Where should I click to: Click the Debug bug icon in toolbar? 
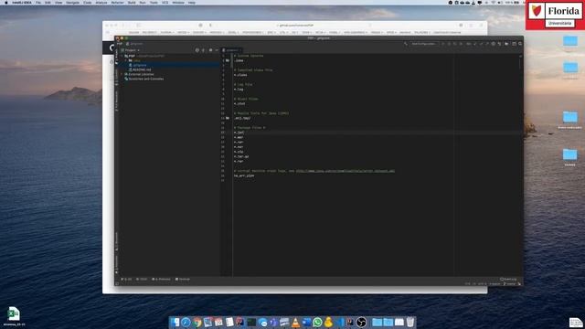(x=449, y=44)
